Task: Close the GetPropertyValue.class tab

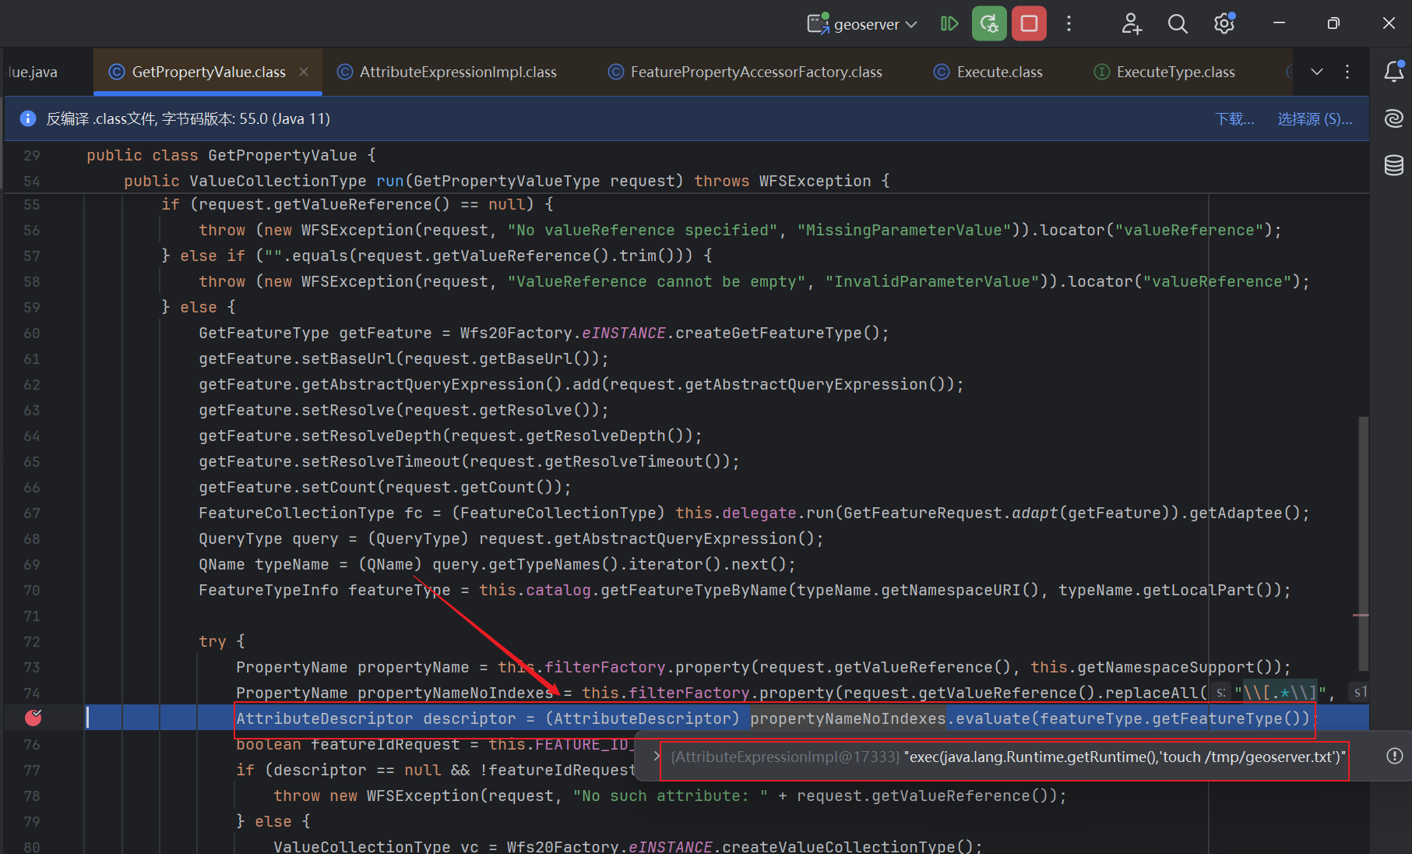Action: coord(304,72)
